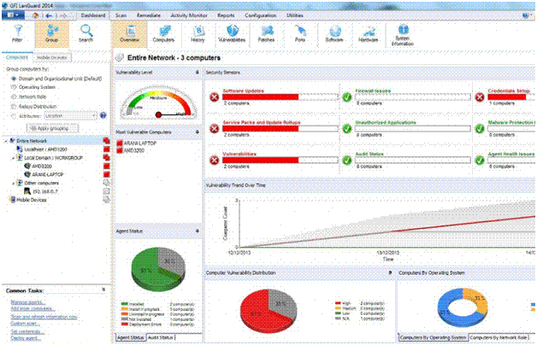The image size is (537, 345).
Task: Click Software Updates red progress bar
Action: 260,97
